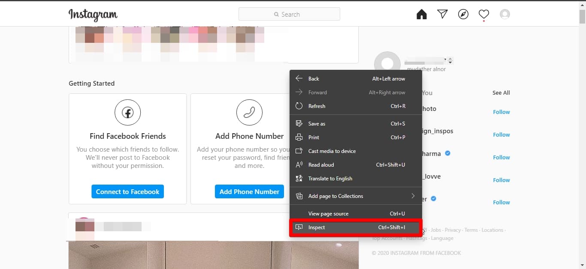The width and height of the screenshot is (586, 269).
Task: Click the Getting Started heading
Action: (92, 84)
